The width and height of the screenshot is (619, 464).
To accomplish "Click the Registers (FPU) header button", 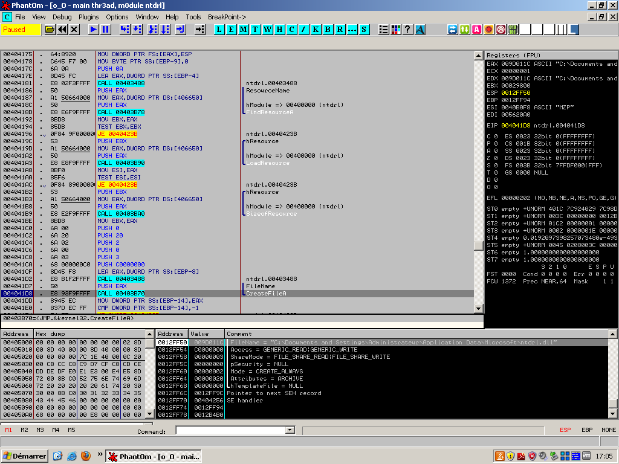I will point(551,55).
